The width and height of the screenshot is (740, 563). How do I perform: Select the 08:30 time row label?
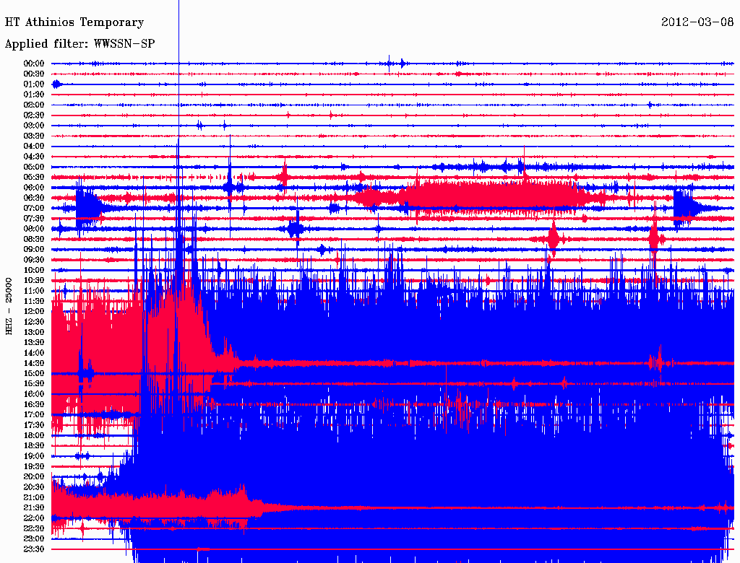click(x=34, y=239)
